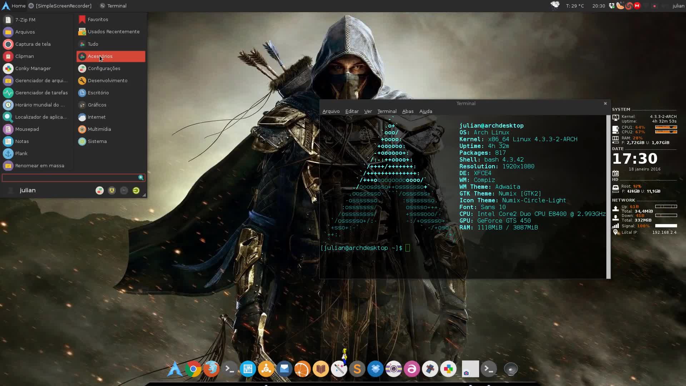Launch Firefox from the dock
The width and height of the screenshot is (686, 386).
[x=211, y=369]
